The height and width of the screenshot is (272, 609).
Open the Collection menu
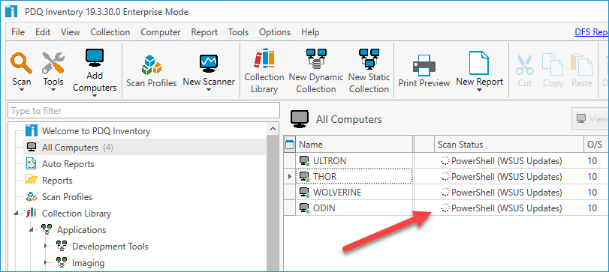point(110,32)
